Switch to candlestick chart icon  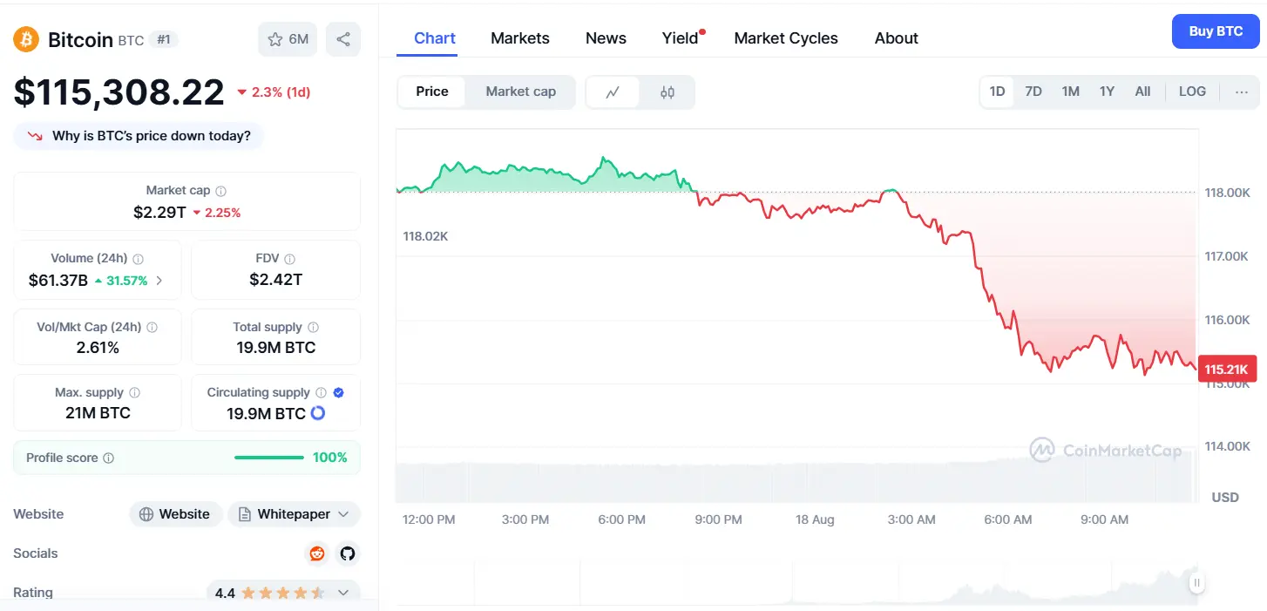(x=667, y=92)
